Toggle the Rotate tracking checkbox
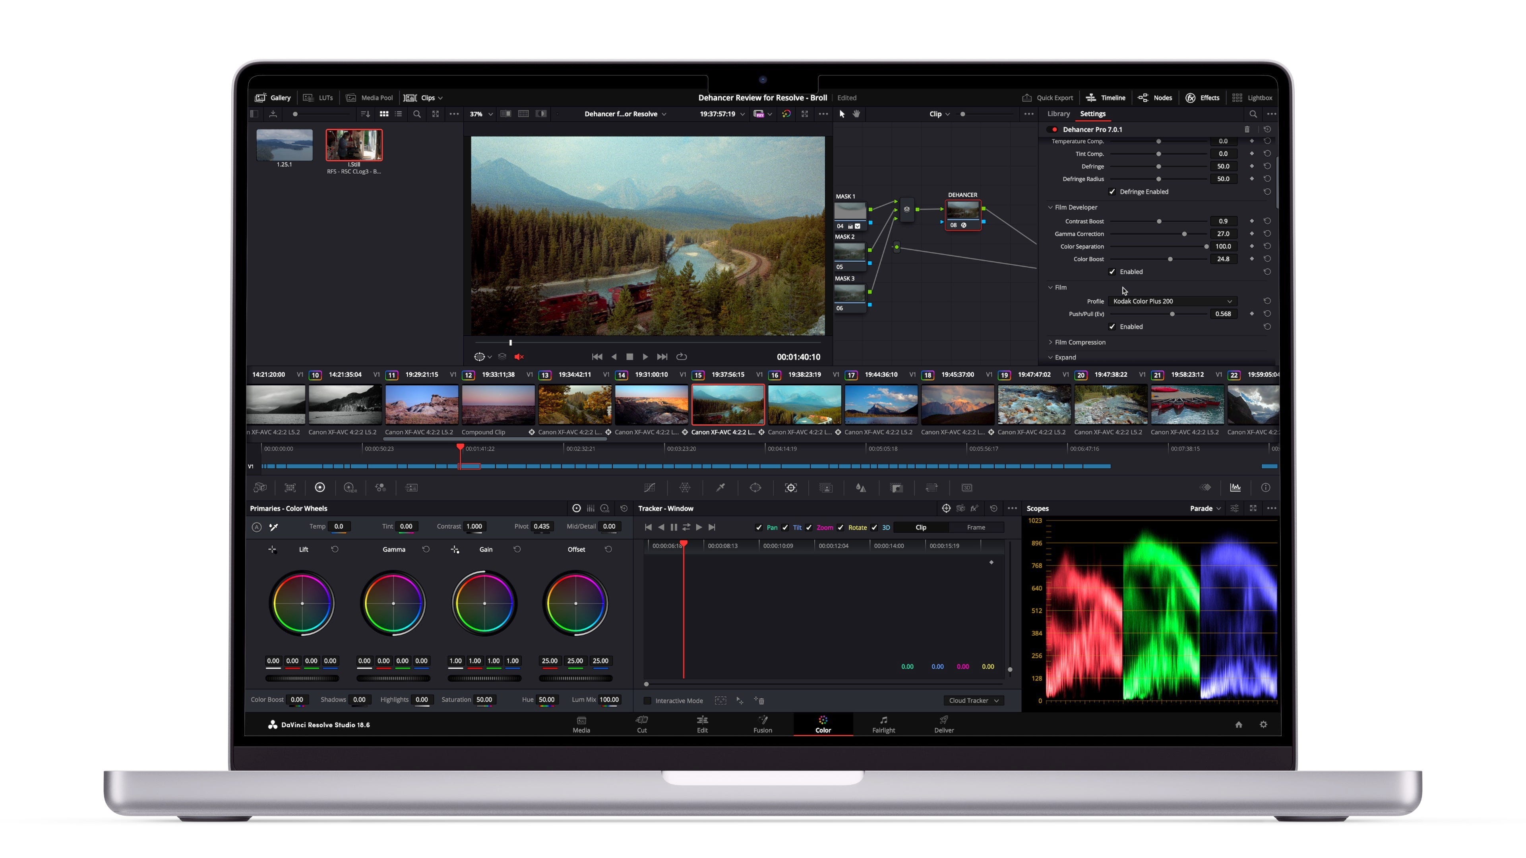The width and height of the screenshot is (1526, 858). [840, 528]
